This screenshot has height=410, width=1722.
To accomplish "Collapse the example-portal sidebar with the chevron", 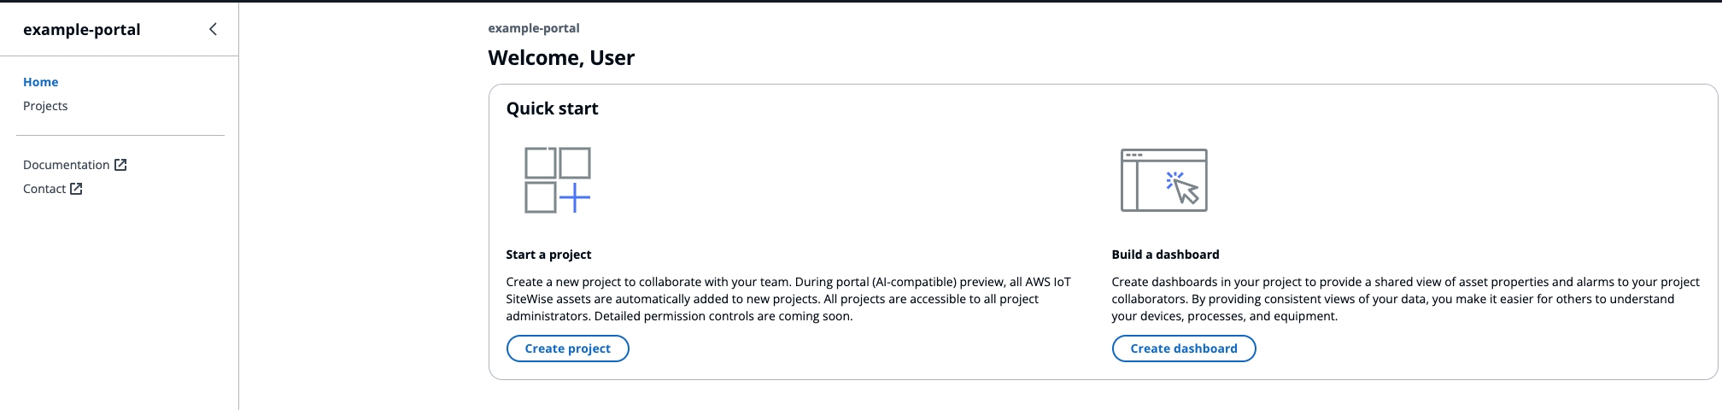I will click(213, 29).
